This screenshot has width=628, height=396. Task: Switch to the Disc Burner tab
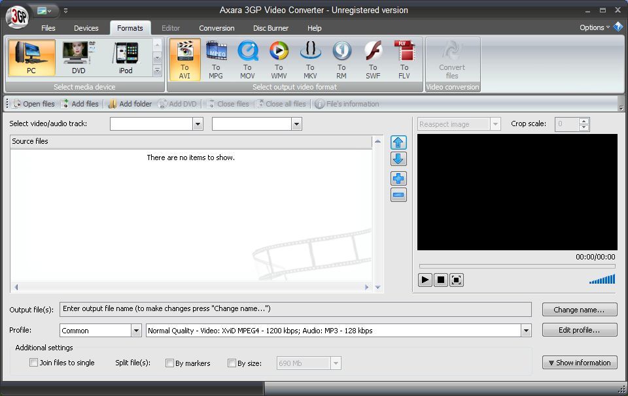(x=271, y=28)
